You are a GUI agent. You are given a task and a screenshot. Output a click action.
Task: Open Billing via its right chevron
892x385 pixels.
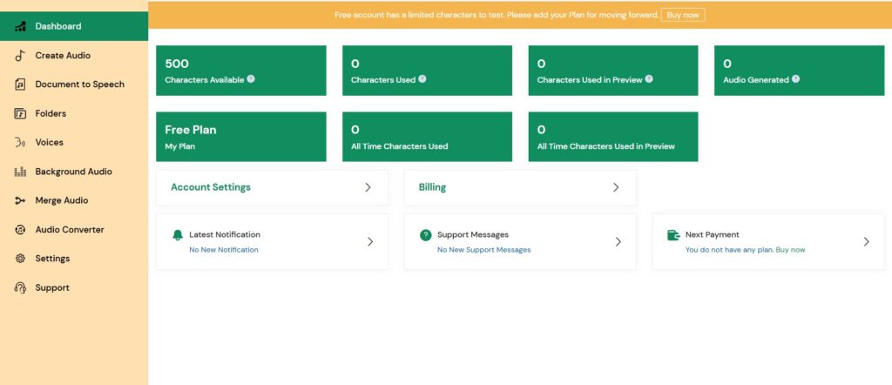pos(616,187)
